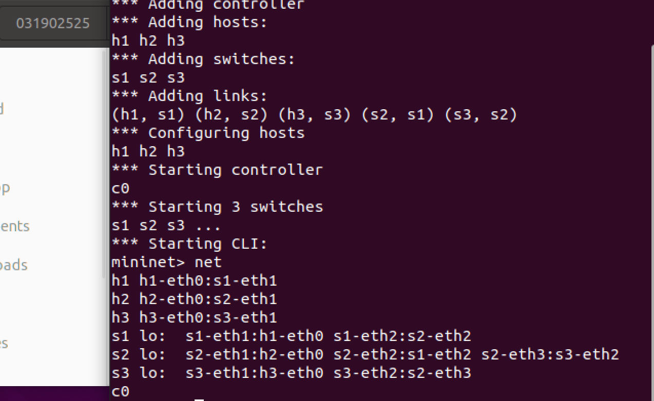Open the Documents folder in sidebar
Screen dimensions: 654x401
(14, 226)
